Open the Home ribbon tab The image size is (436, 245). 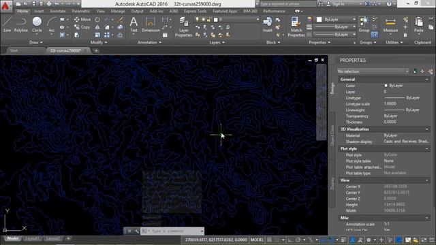(22, 11)
